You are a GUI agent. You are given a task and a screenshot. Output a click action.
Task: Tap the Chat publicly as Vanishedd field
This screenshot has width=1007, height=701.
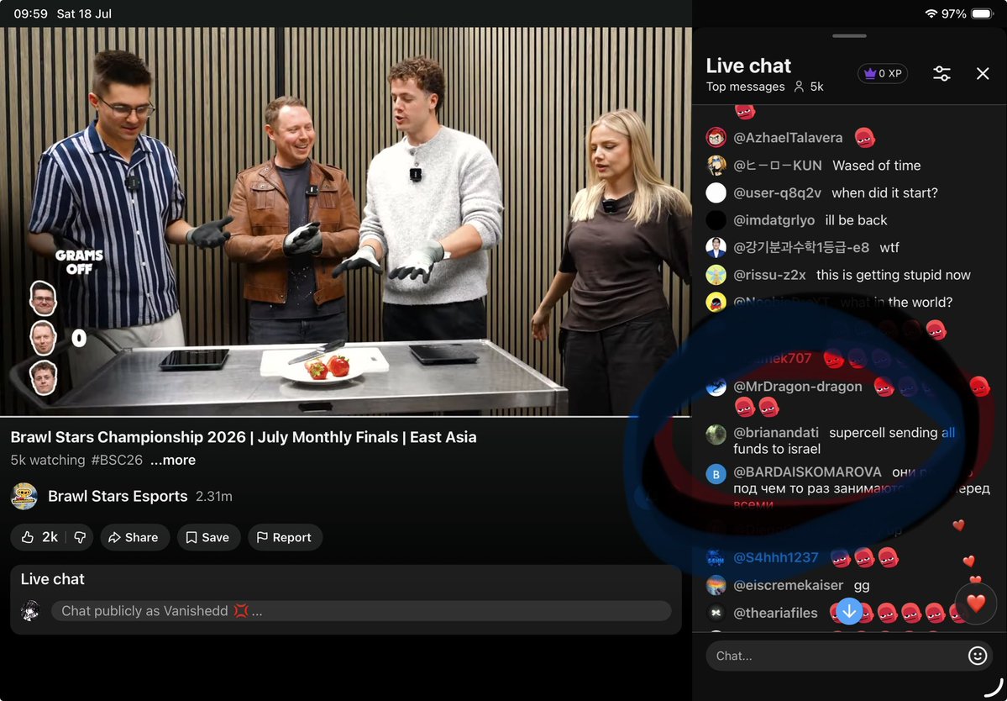pos(361,611)
